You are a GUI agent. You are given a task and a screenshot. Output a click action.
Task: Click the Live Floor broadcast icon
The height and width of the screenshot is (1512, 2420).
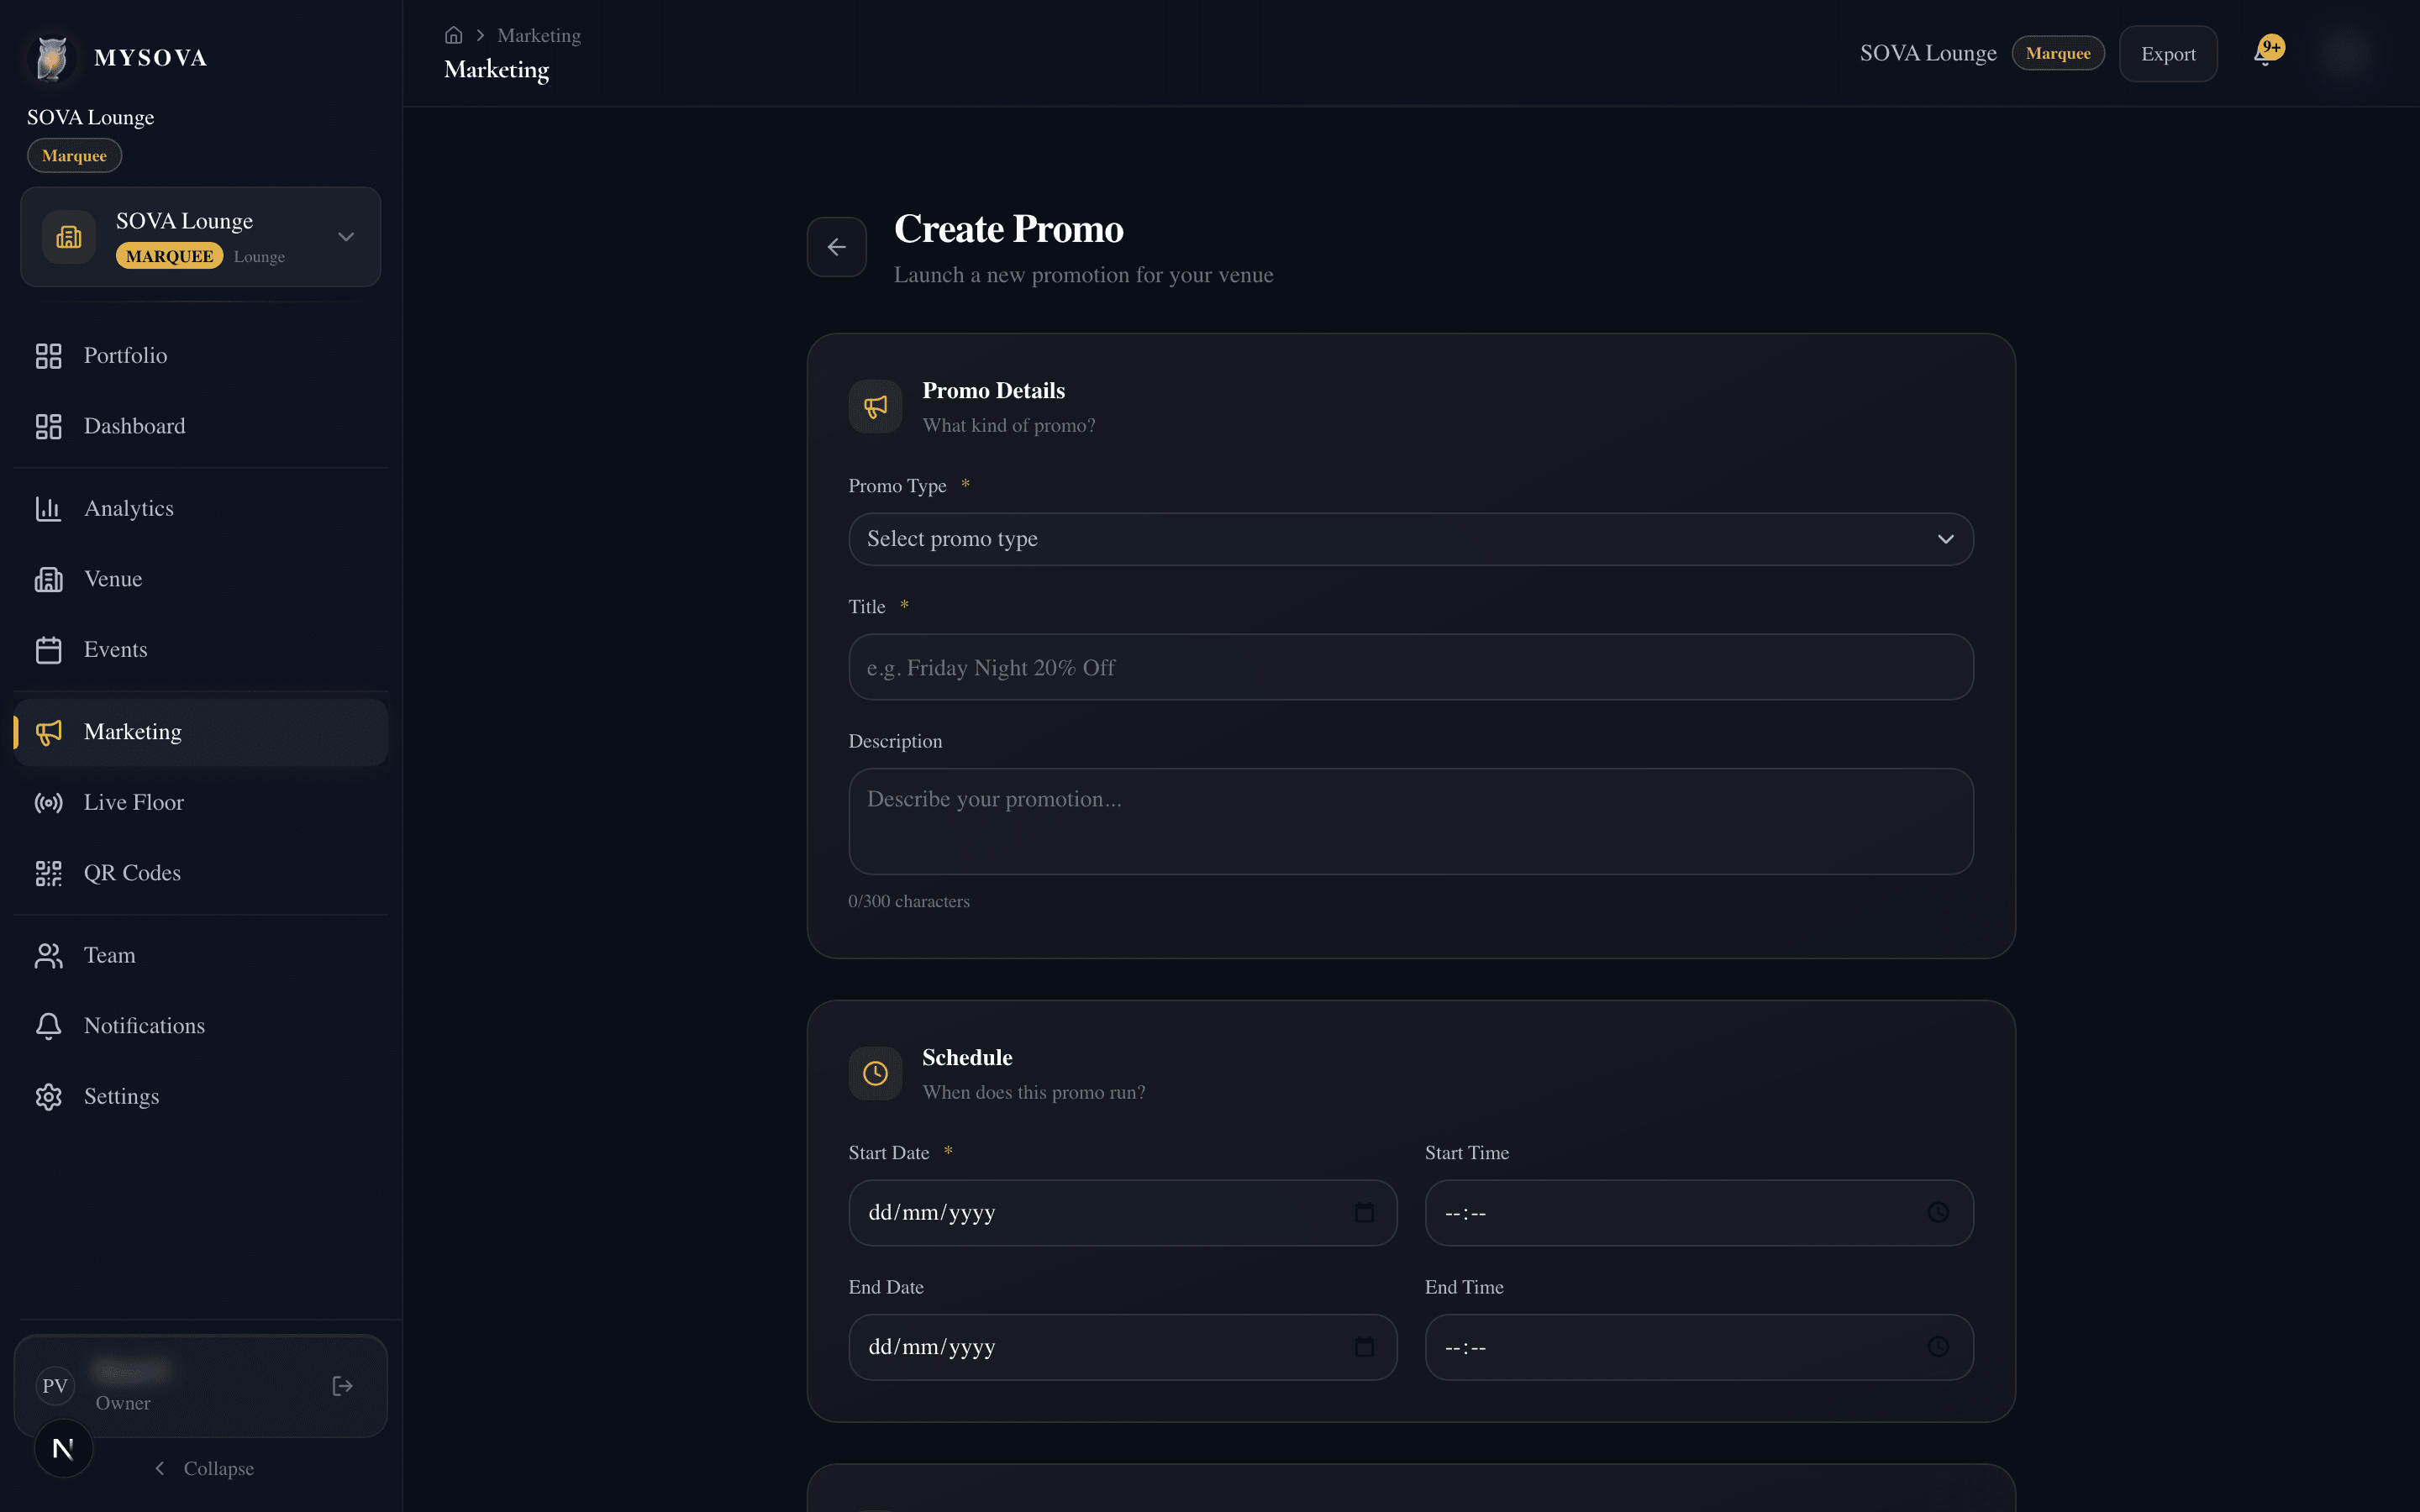point(49,802)
